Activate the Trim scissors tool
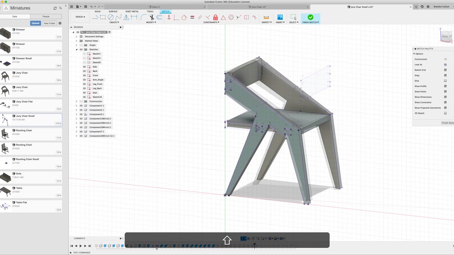The height and width of the screenshot is (255, 454). [151, 17]
